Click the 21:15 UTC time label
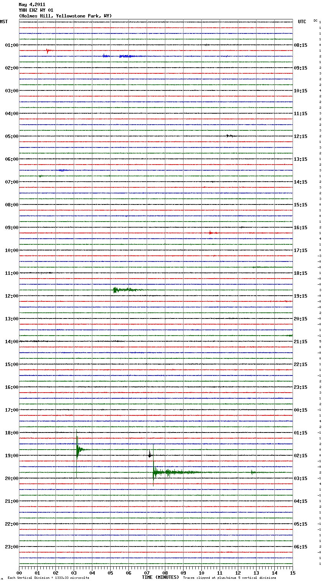Image resolution: width=323 pixels, height=583 pixels. pos(301,342)
